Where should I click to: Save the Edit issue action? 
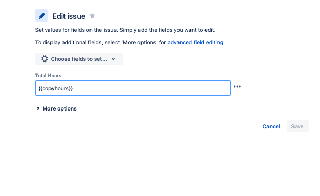297,126
